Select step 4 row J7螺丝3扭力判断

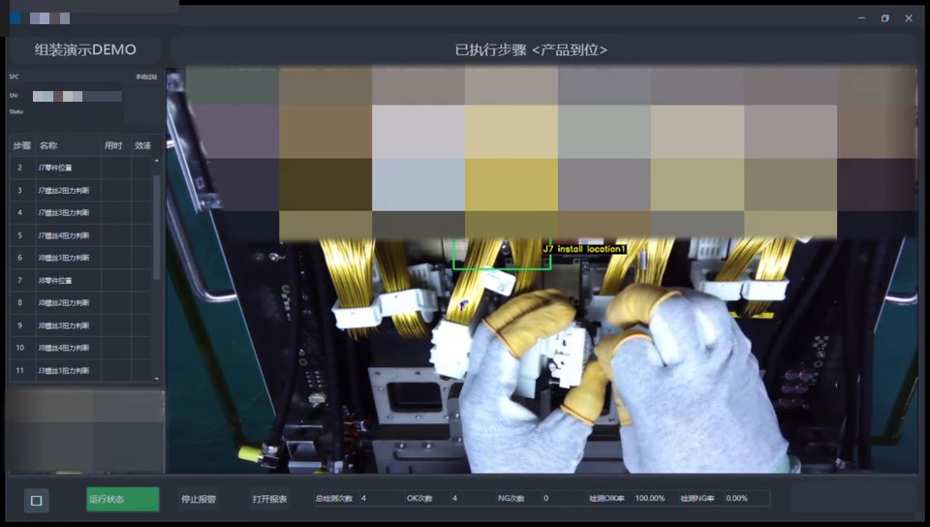[x=81, y=213]
